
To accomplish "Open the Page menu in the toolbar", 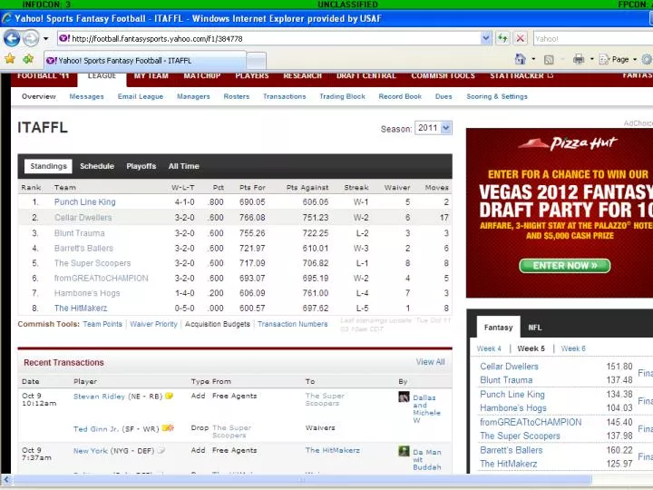I will point(618,60).
